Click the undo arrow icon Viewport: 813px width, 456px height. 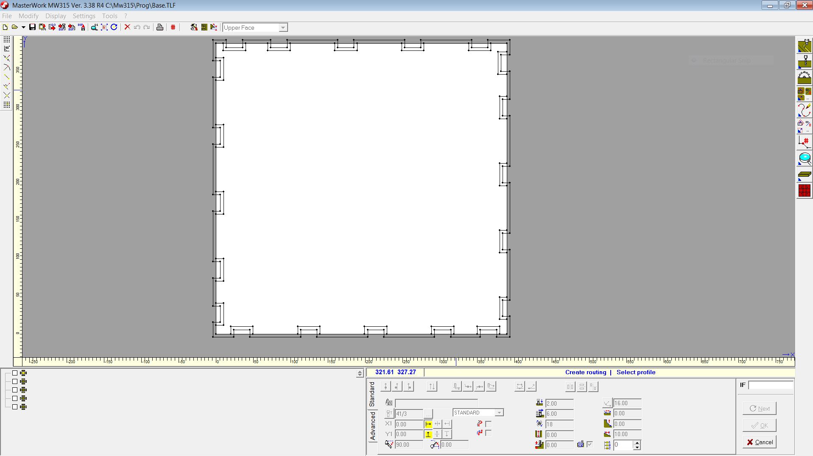pyautogui.click(x=137, y=28)
